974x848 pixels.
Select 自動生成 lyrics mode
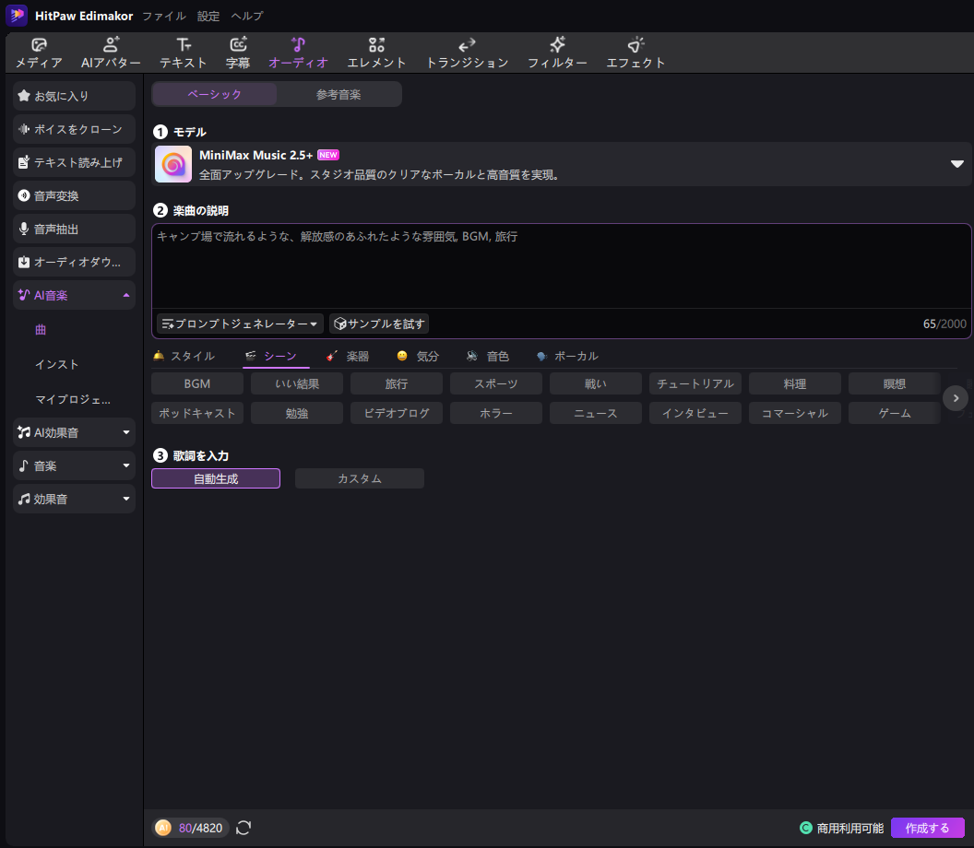(216, 478)
